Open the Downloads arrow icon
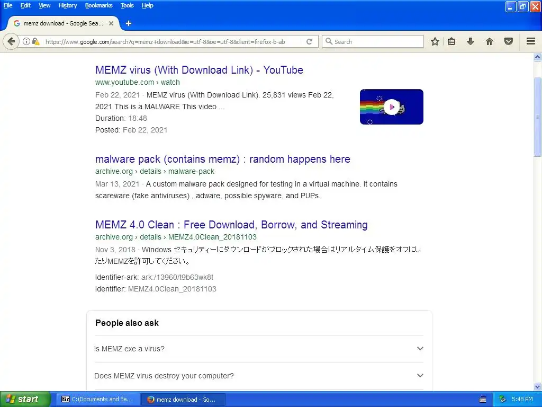Image resolution: width=542 pixels, height=407 pixels. tap(471, 41)
